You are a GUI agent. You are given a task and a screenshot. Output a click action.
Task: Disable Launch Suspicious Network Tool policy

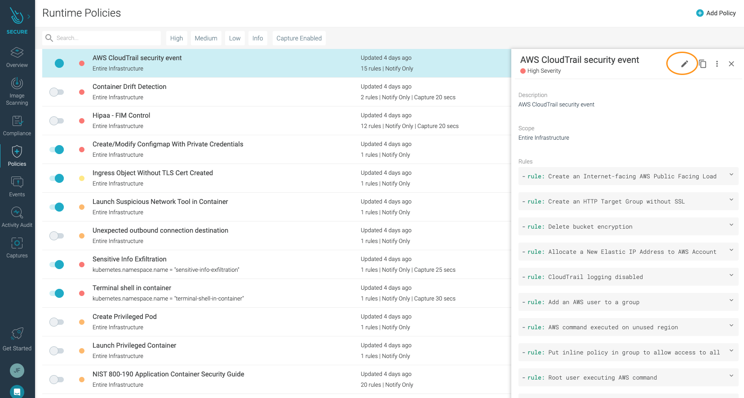(57, 207)
